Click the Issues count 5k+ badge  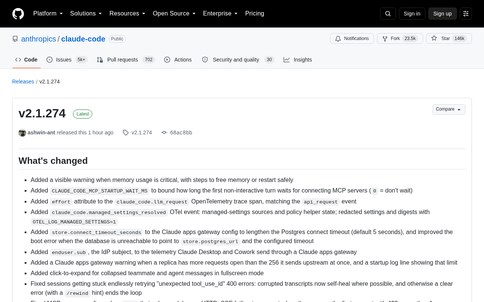click(81, 60)
